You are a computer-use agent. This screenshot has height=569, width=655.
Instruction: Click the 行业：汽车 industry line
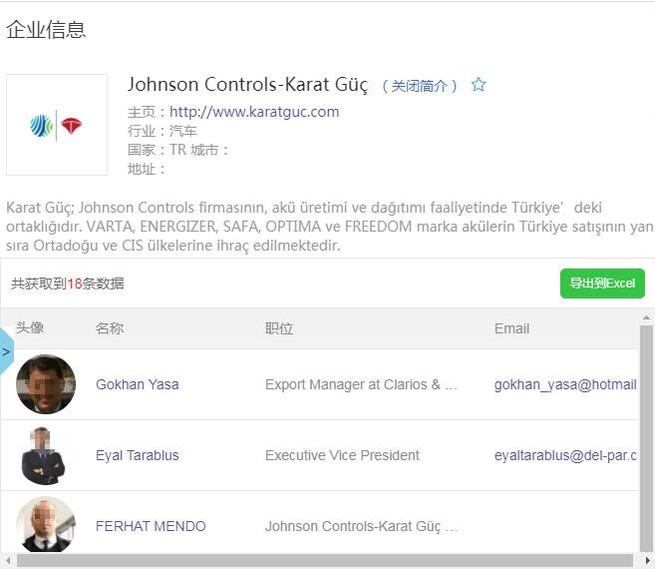163,131
